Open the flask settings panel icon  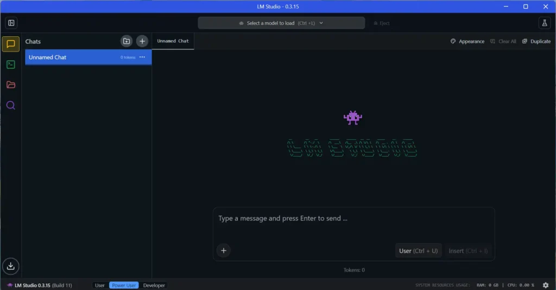[x=544, y=23]
